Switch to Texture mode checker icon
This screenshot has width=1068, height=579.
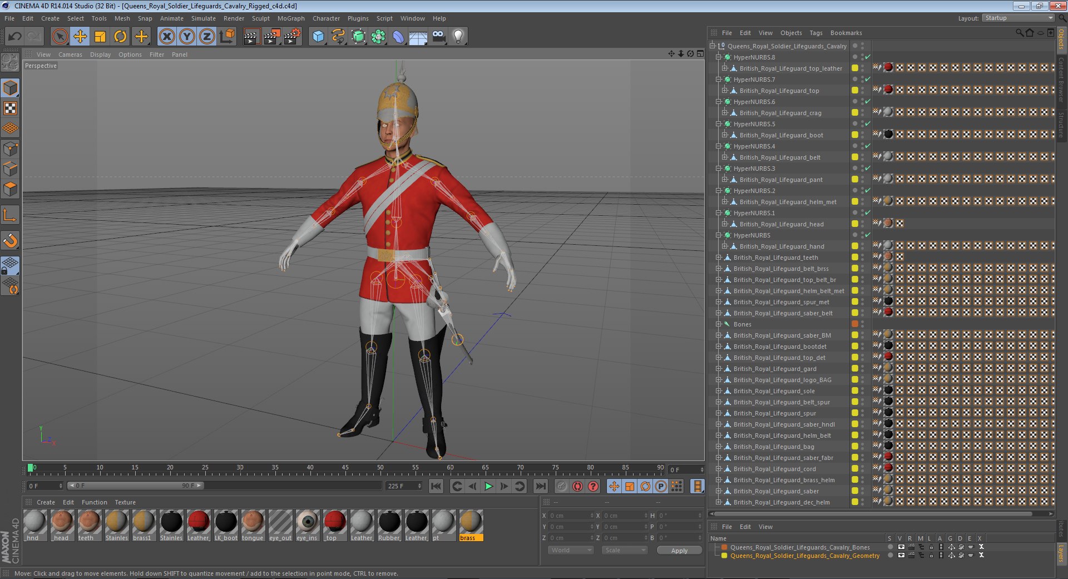[11, 108]
